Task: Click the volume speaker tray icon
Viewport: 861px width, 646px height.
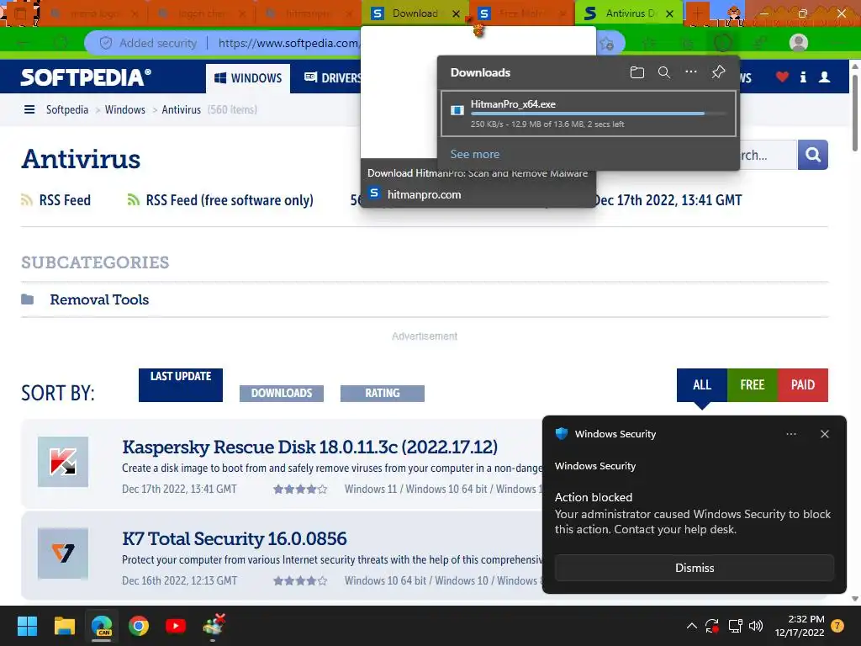Action: [x=756, y=626]
